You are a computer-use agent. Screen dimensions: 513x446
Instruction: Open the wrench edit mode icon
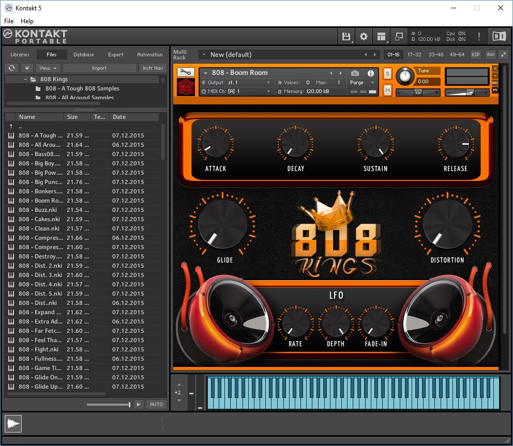click(x=186, y=72)
